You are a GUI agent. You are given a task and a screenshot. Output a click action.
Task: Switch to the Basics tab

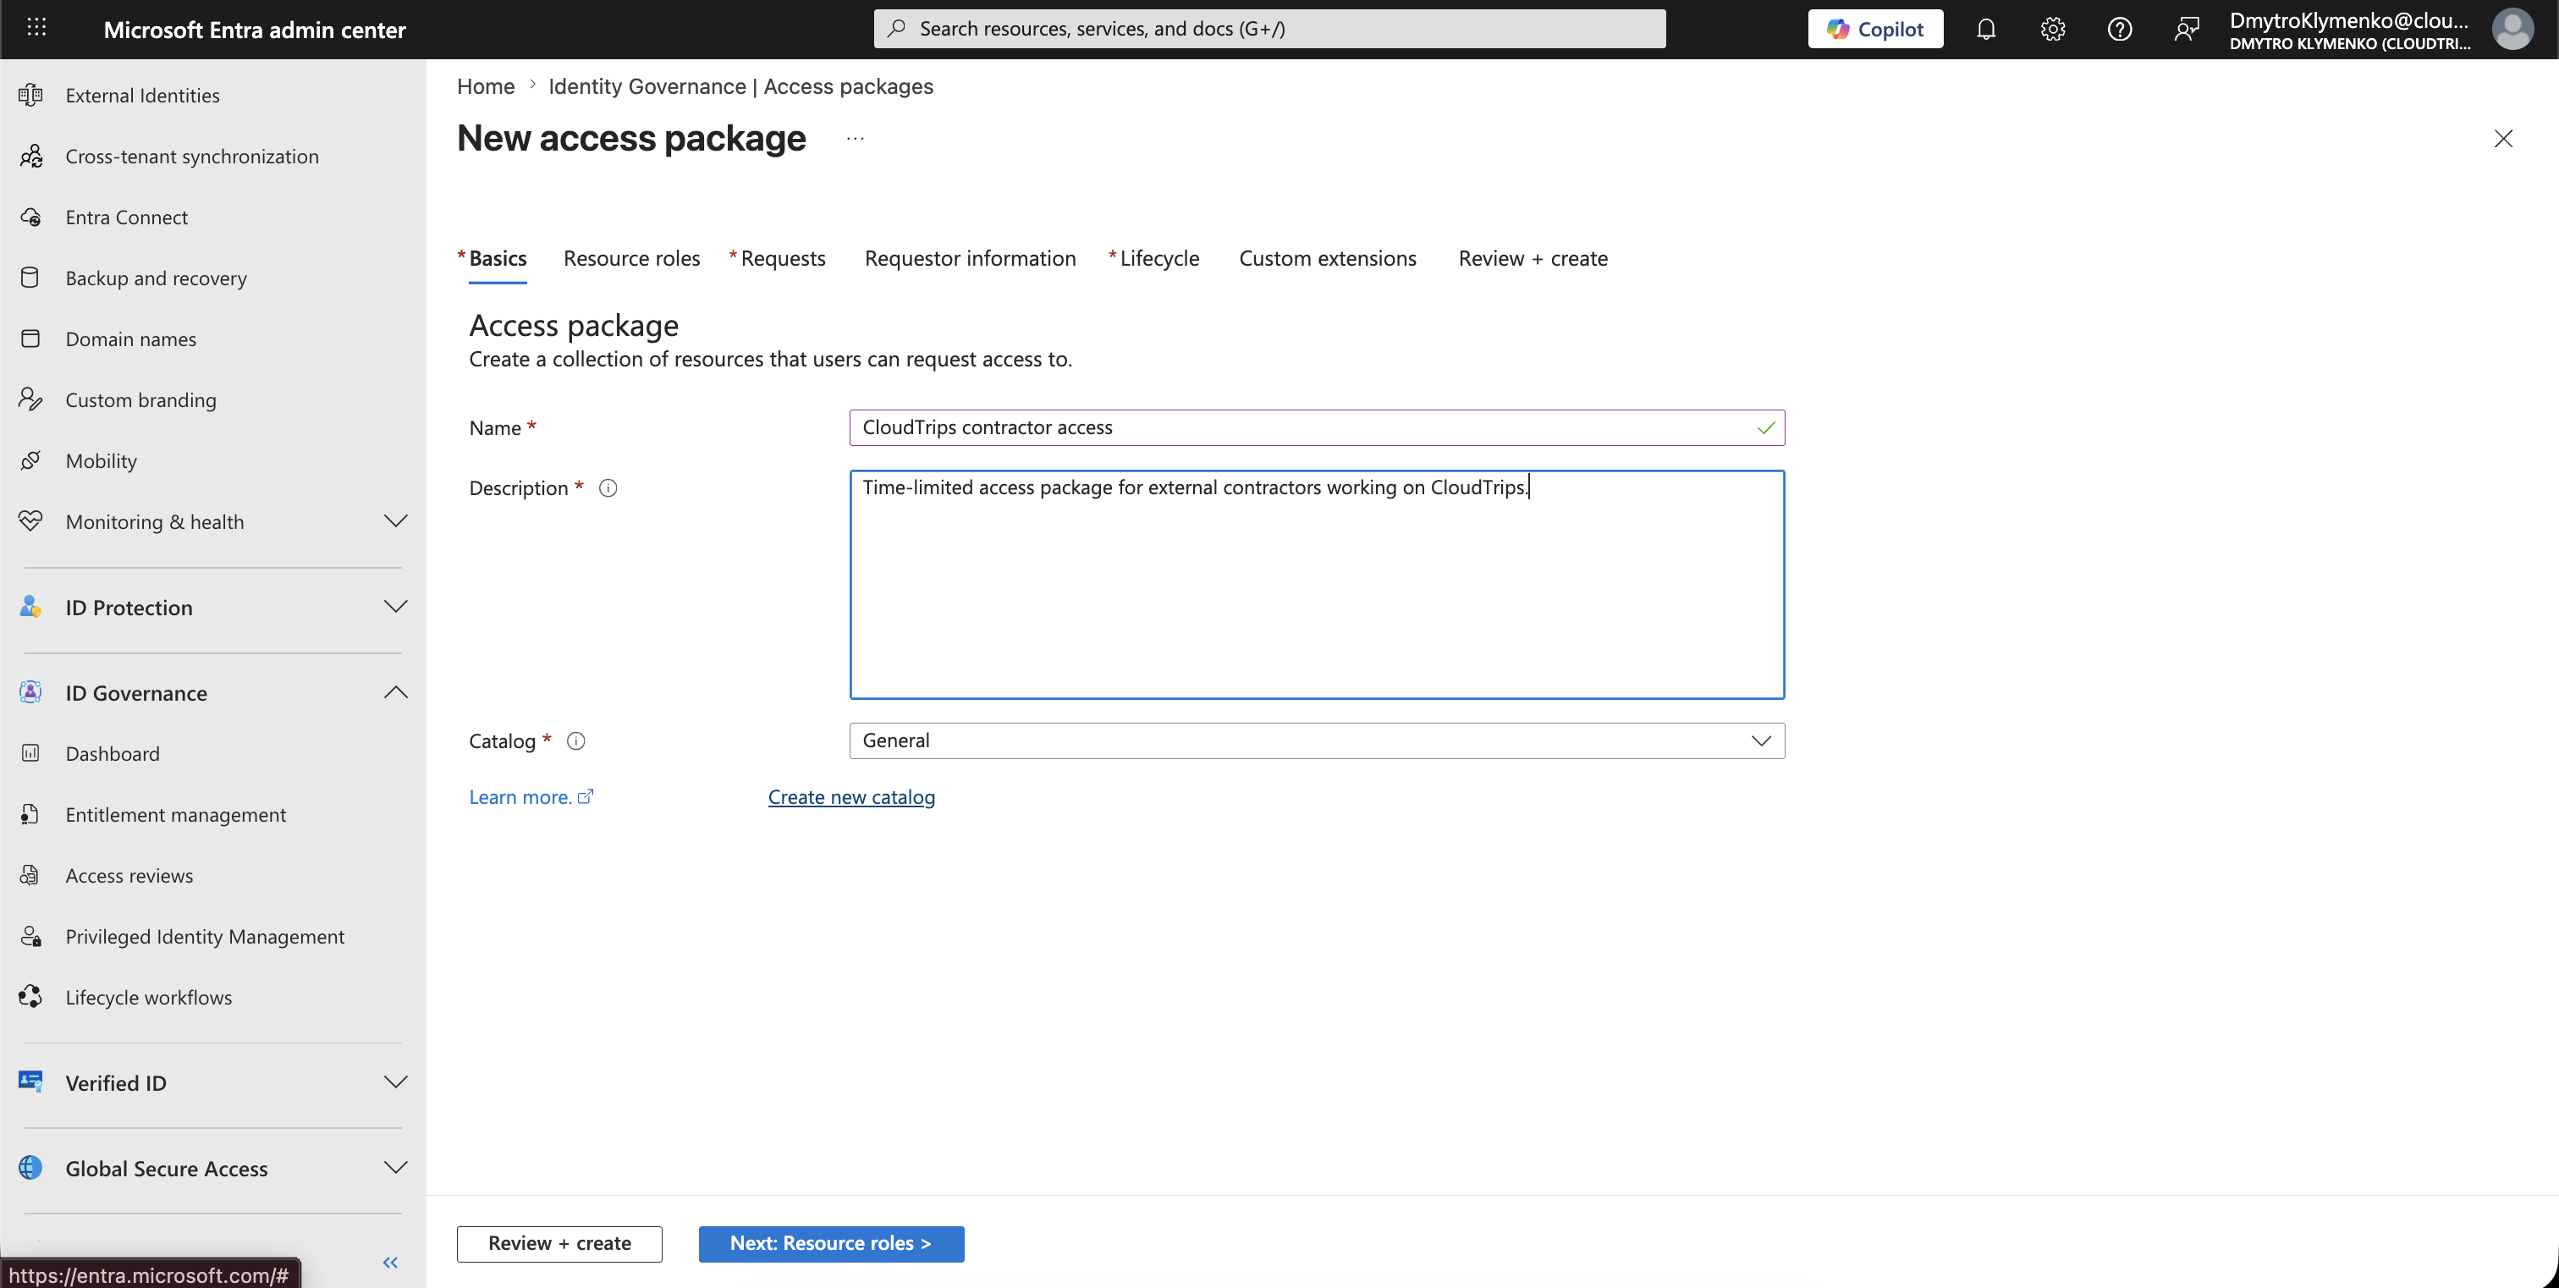coord(497,258)
